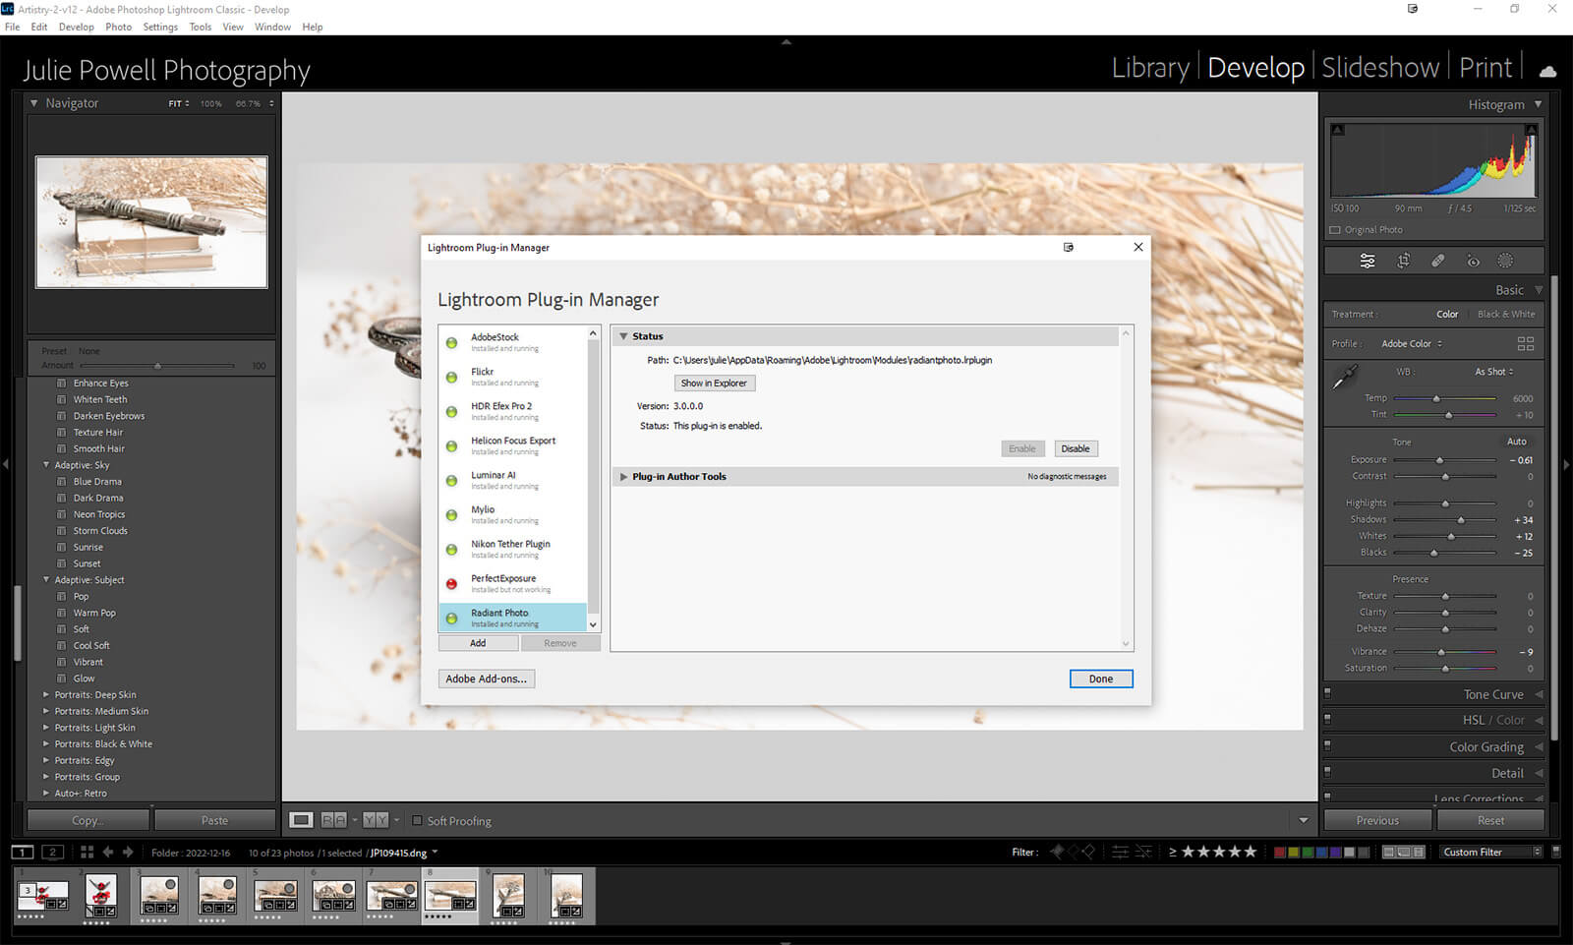Adjust the Temp slider handle
Image resolution: width=1573 pixels, height=945 pixels.
[1436, 398]
